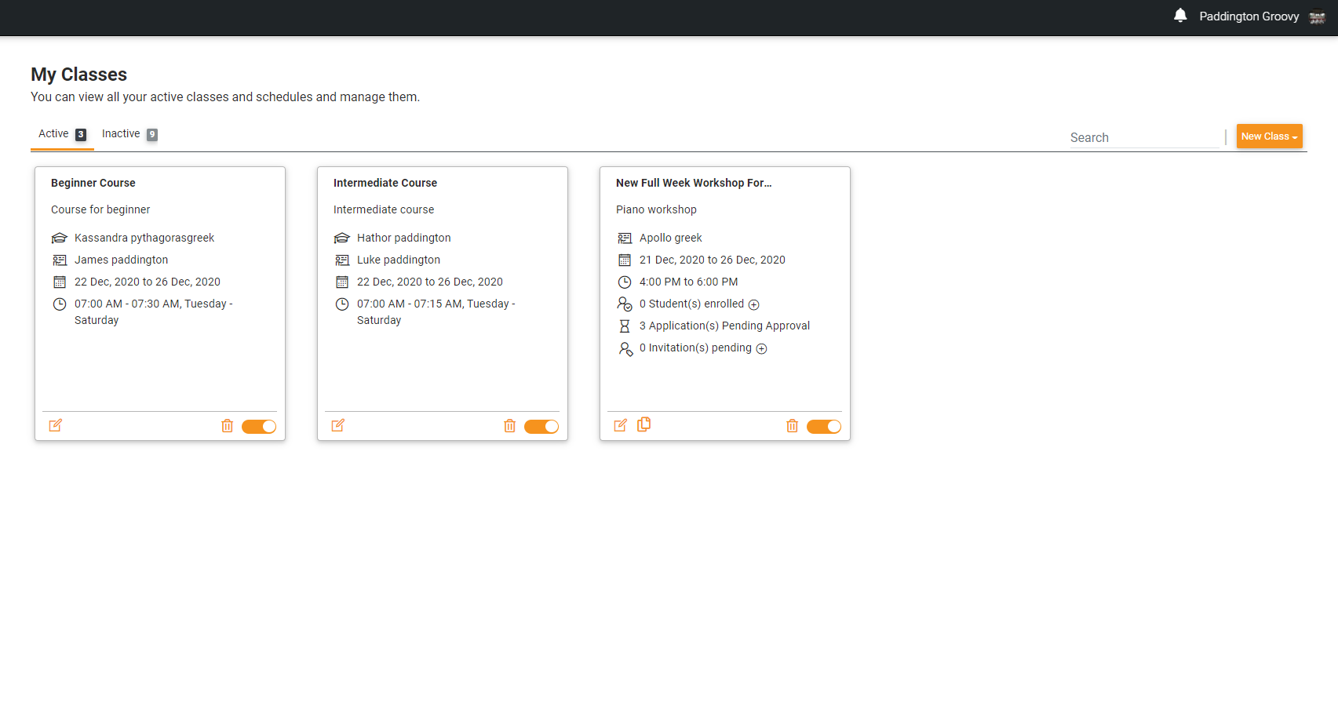Select text Intermediate course description
Screen dimensions: 1338x717
384,209
